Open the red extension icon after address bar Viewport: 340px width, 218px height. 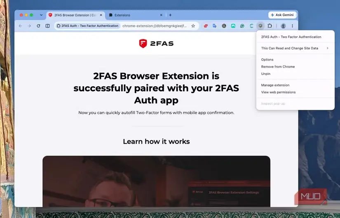coord(206,26)
